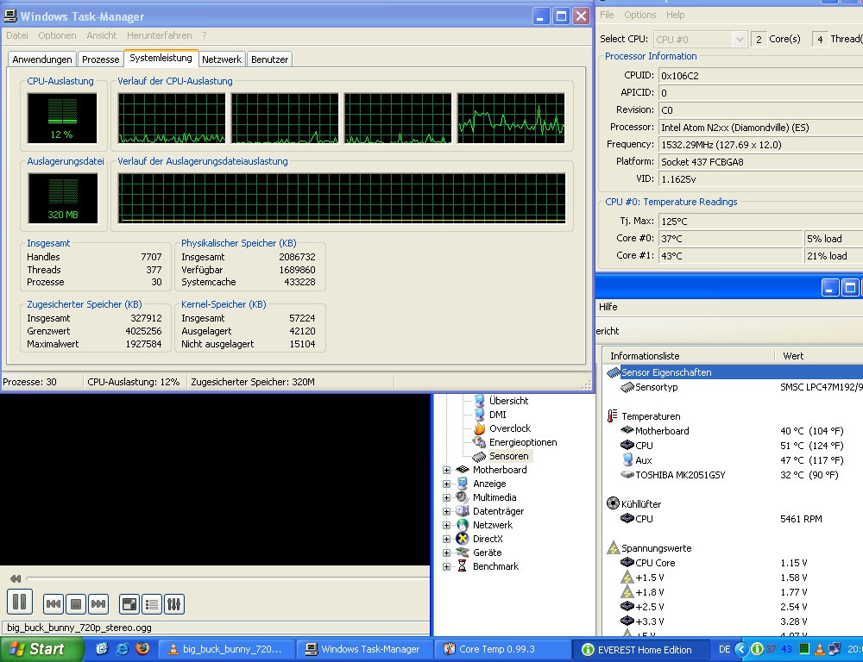Click the Energieoptionen icon in EVEREST tree
The image size is (863, 662).
(x=479, y=442)
